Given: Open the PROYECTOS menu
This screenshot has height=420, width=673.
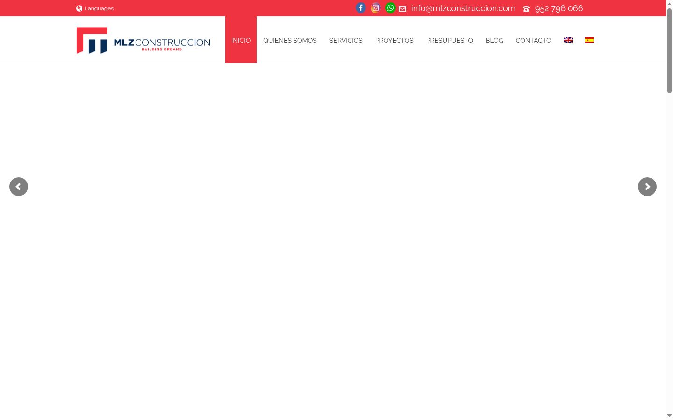Looking at the screenshot, I should tap(394, 41).
